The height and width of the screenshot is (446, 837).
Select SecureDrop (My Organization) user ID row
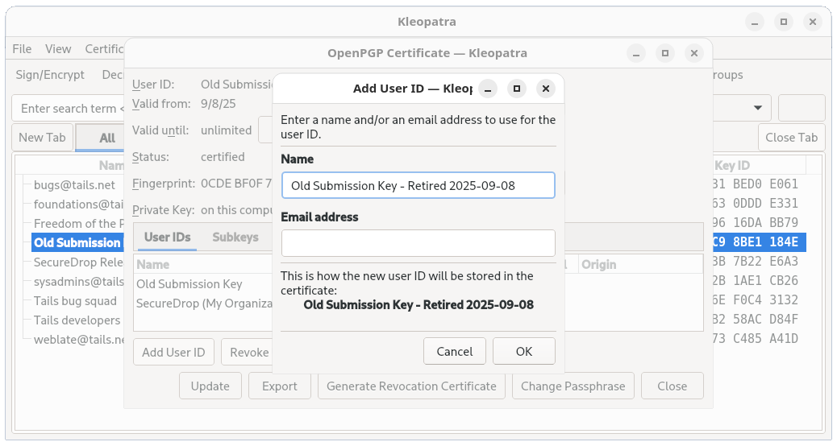click(203, 304)
